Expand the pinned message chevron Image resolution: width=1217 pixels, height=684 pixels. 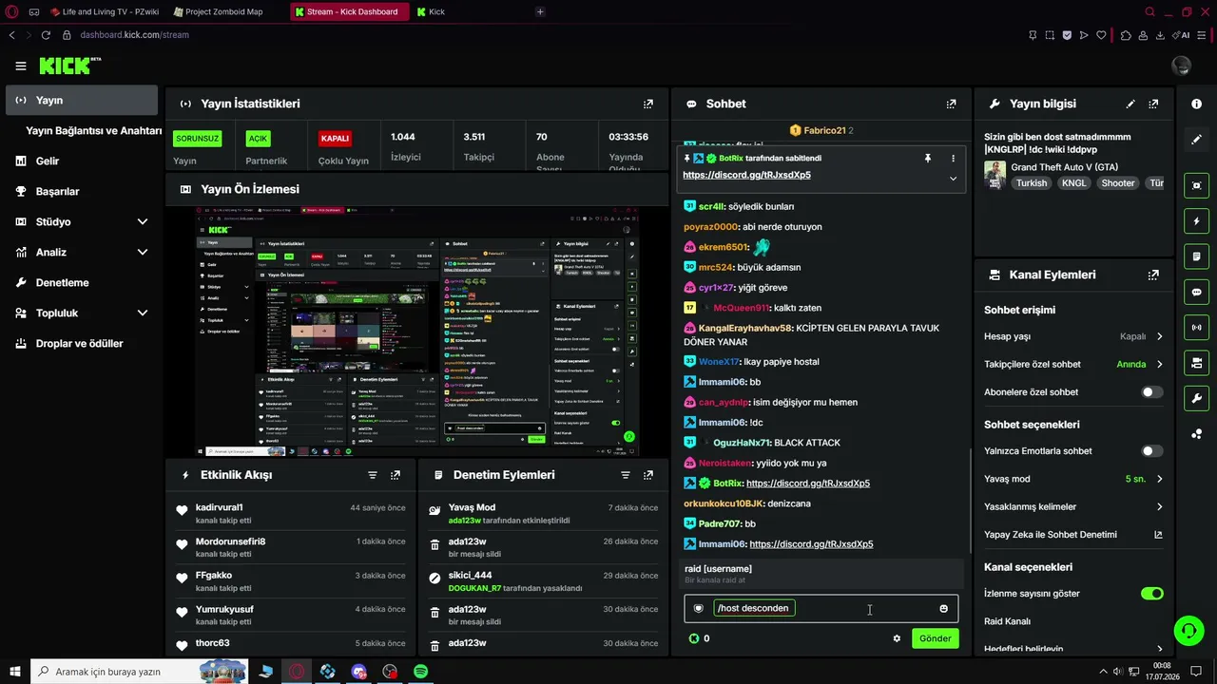point(953,178)
